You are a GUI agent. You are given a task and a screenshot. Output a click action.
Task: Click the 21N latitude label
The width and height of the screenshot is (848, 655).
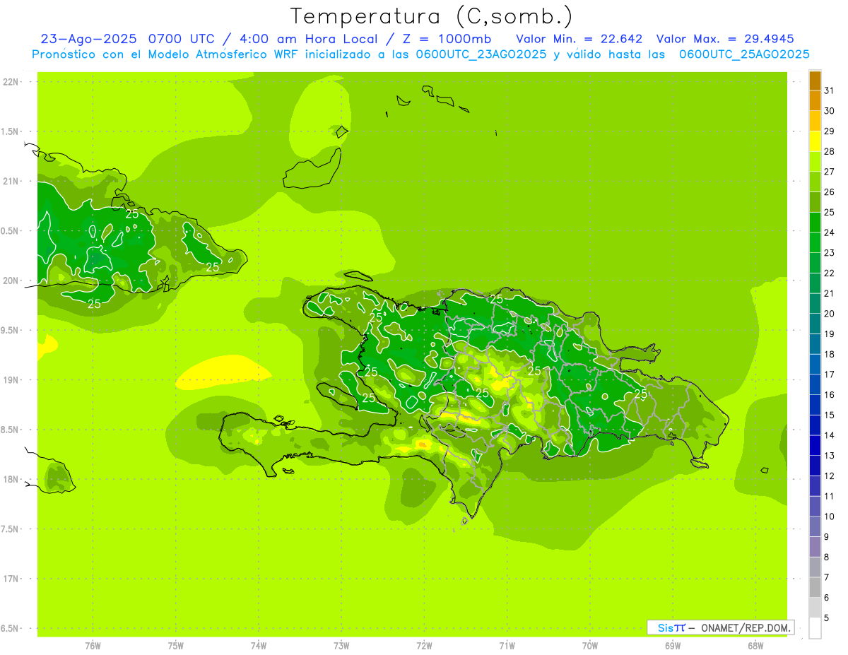click(10, 181)
